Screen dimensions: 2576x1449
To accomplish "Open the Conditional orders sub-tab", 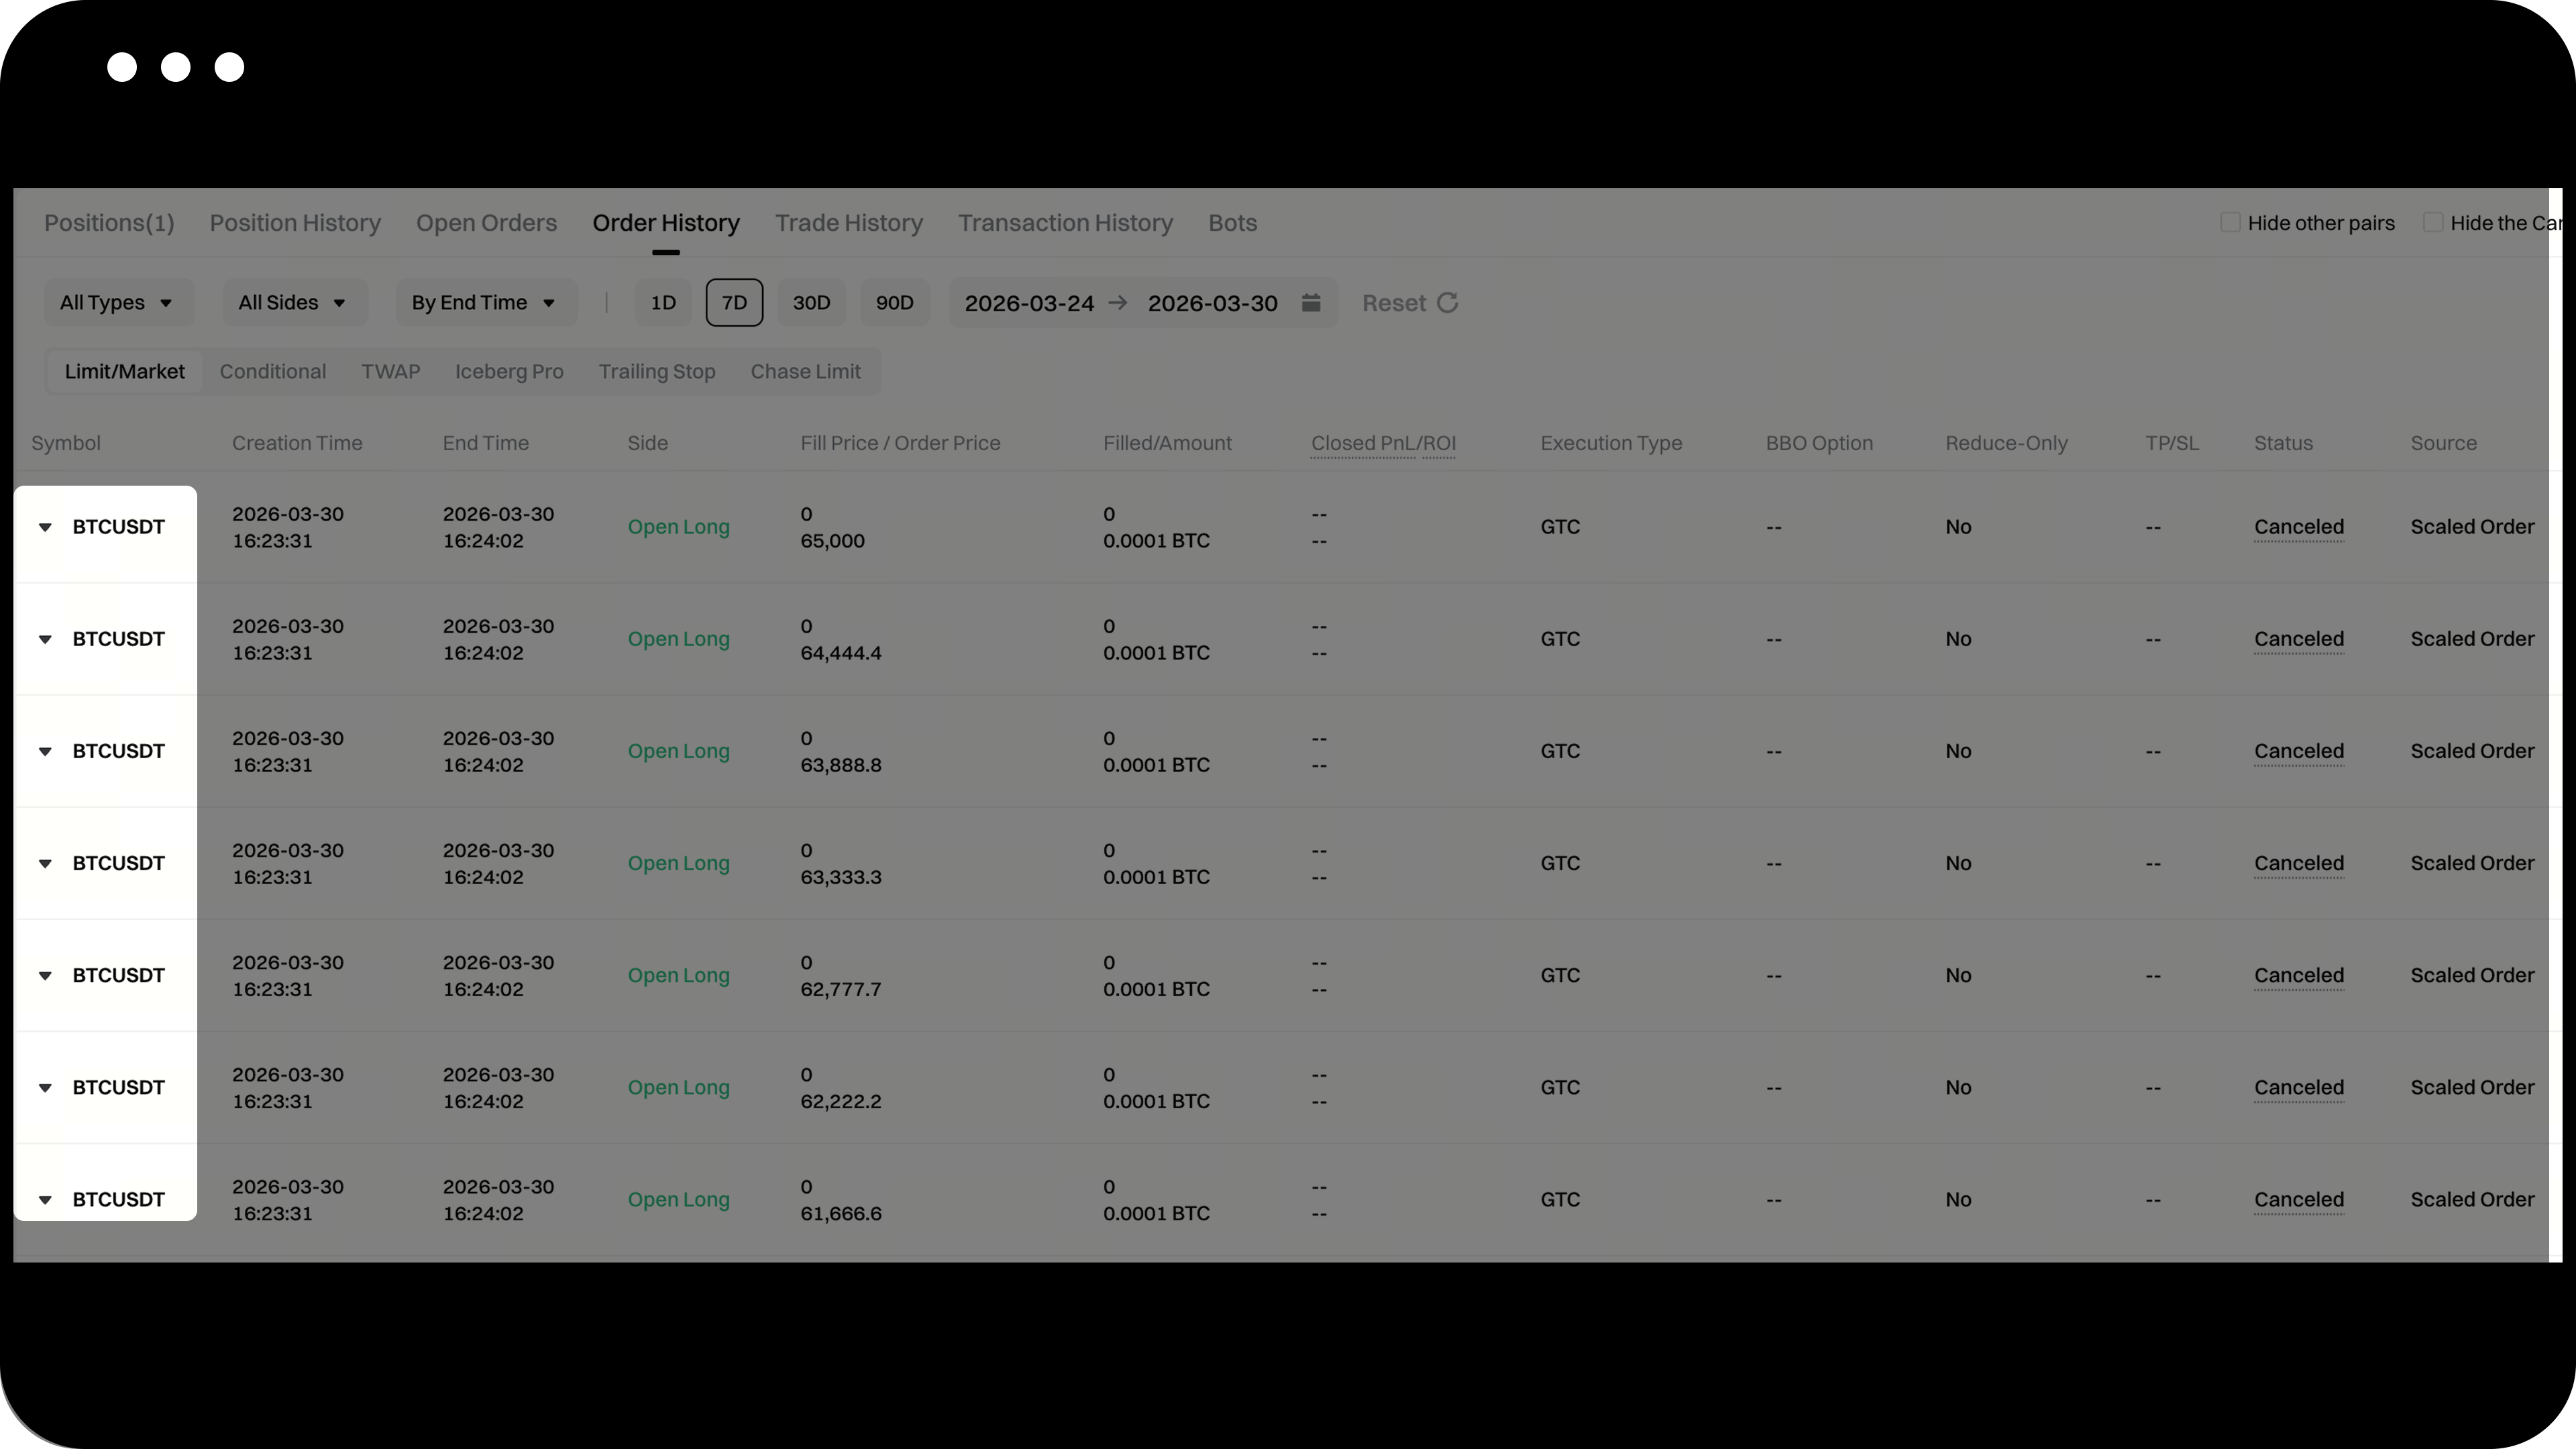I will pyautogui.click(x=273, y=371).
